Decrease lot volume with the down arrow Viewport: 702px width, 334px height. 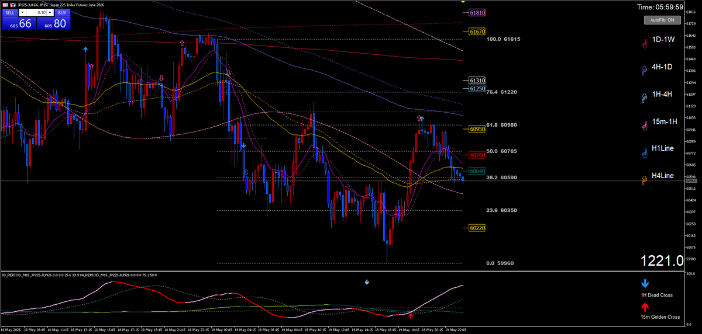click(x=21, y=12)
